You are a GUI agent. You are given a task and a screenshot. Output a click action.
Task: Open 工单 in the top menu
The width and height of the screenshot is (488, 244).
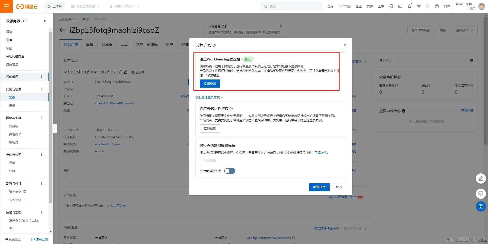point(381,6)
